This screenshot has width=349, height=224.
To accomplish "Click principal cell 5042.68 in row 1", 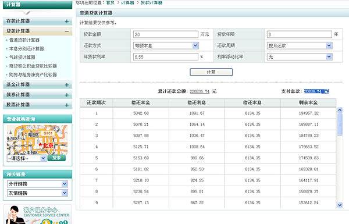I will pos(141,113).
